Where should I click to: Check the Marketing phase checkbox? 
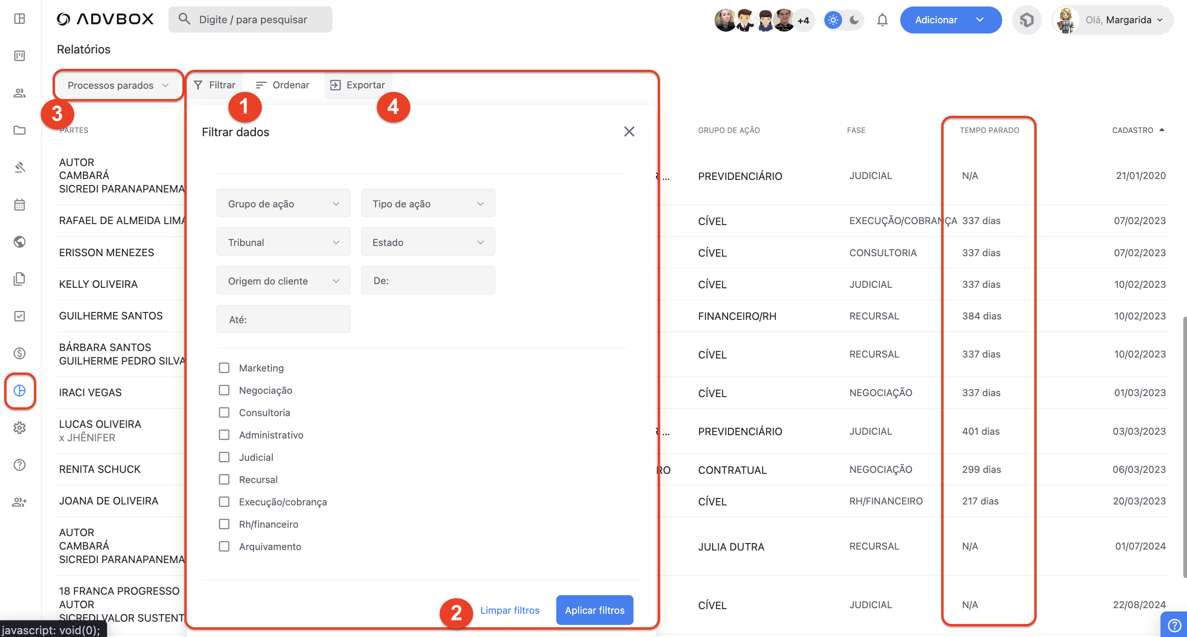click(224, 368)
